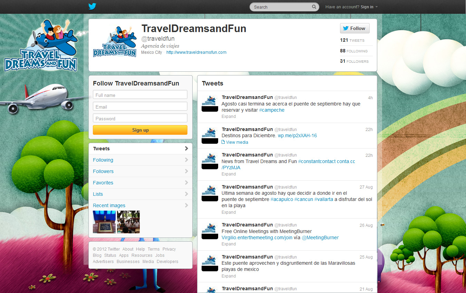Click avatar beside the #campeche tweet
The width and height of the screenshot is (466, 293).
click(x=210, y=103)
